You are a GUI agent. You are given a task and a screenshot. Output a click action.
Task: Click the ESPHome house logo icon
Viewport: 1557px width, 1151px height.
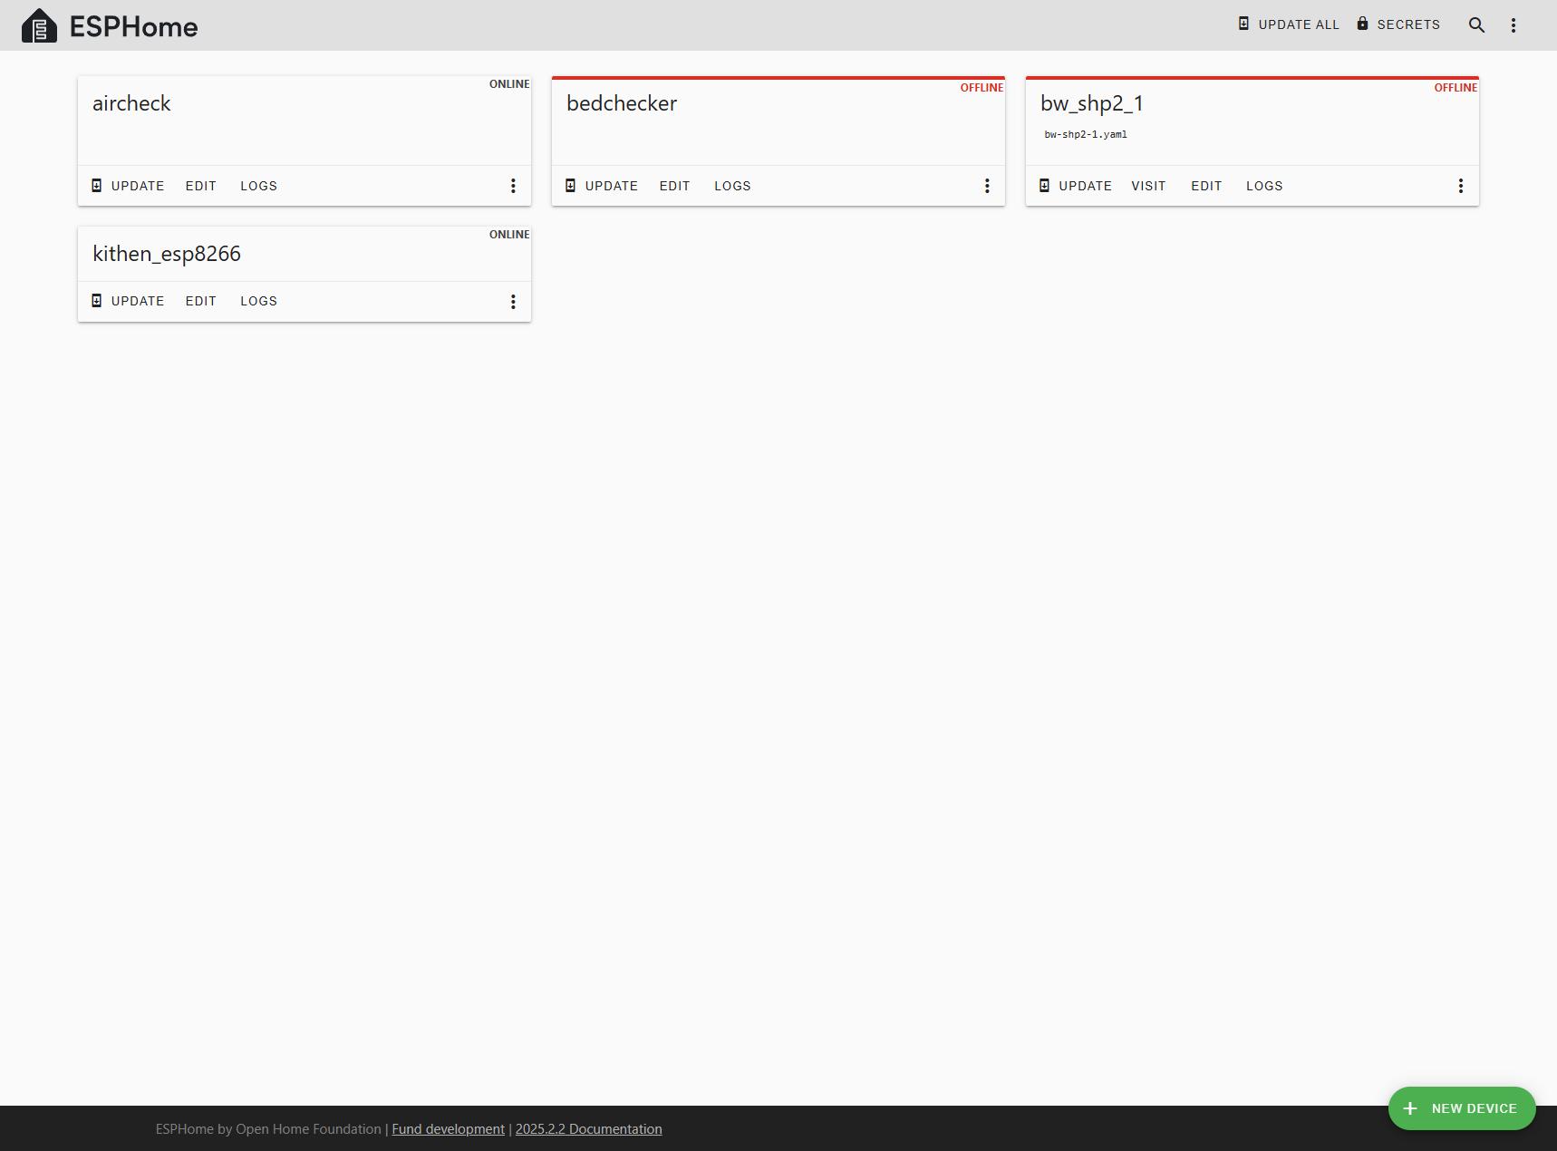39,25
